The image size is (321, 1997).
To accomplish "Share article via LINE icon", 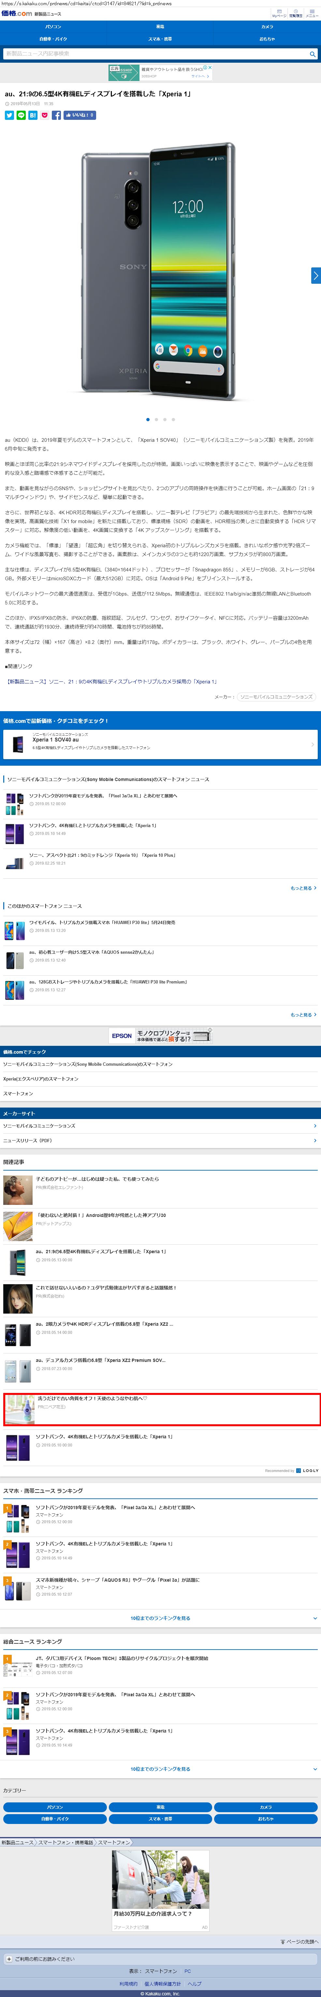I will (x=21, y=115).
